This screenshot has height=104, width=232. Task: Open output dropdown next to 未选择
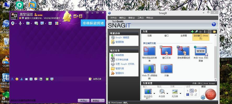pos(167,93)
